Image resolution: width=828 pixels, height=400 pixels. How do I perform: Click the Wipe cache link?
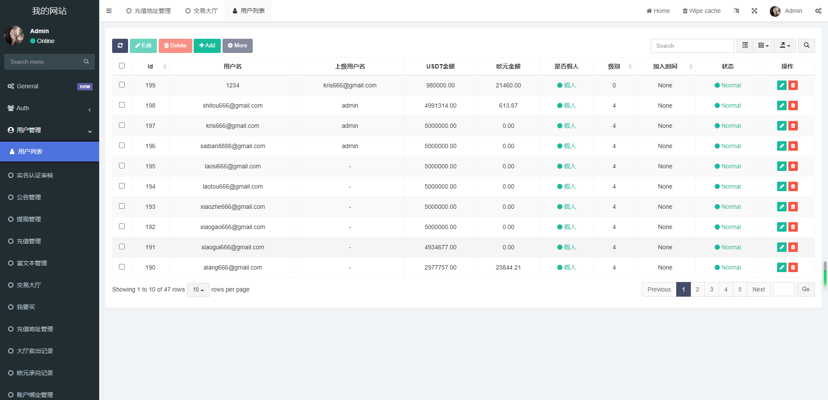point(701,11)
